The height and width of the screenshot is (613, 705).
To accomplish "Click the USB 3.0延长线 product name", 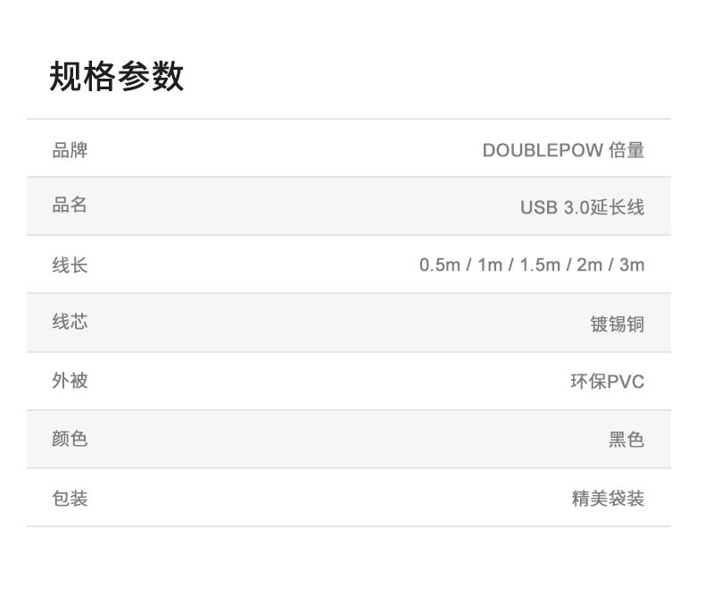I will tap(582, 207).
